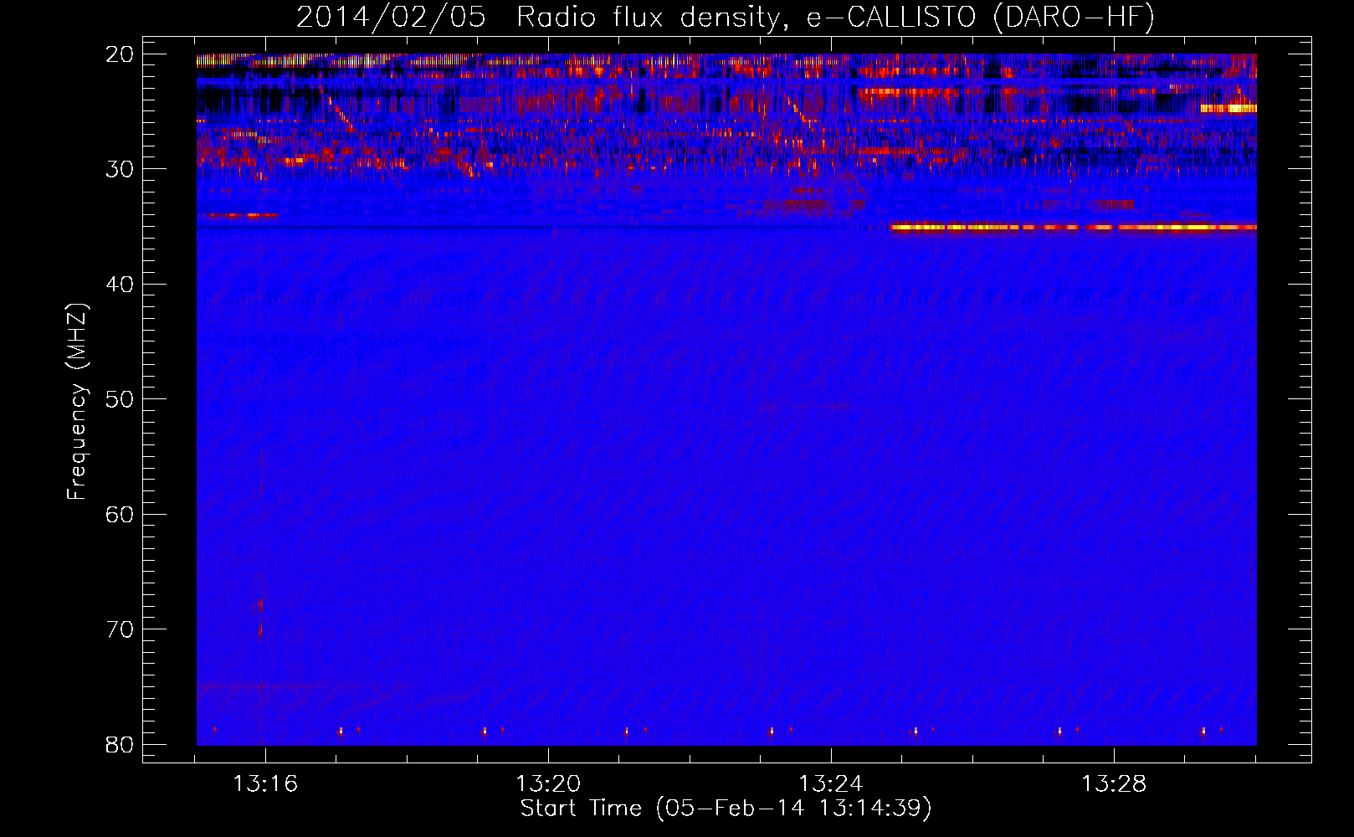Click the bright yellow emission band near 35 MHz
1354x837 pixels.
(1074, 227)
